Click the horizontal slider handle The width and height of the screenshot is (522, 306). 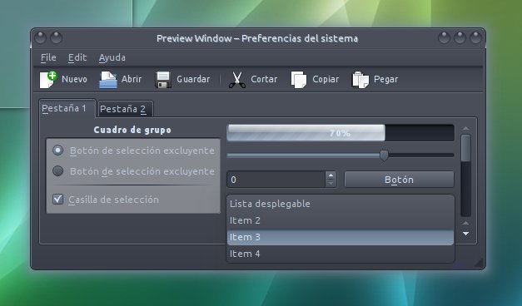point(384,155)
